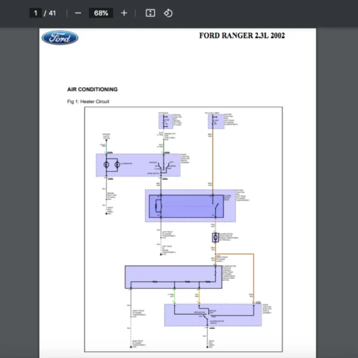Click the zoom out minus button
The image size is (358, 358).
click(78, 13)
